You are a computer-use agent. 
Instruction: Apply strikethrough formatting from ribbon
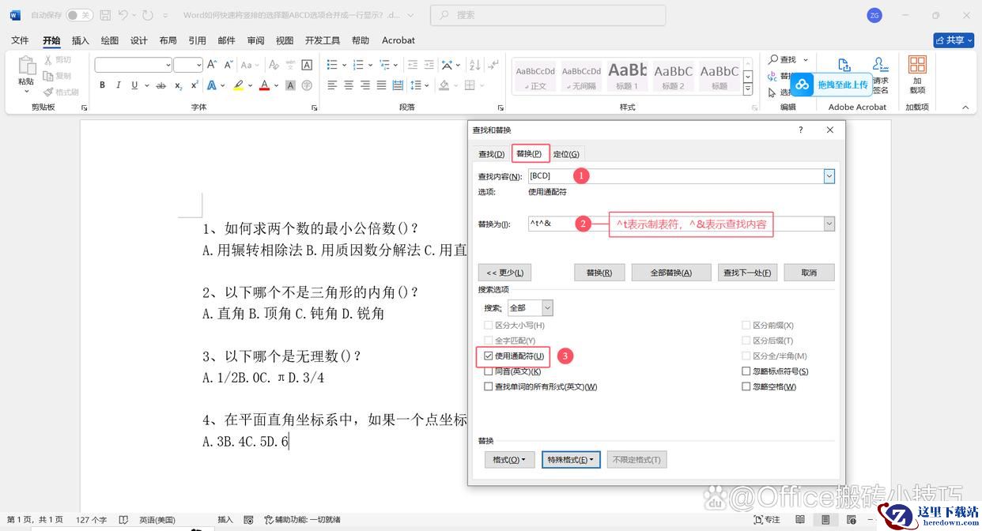(x=161, y=85)
